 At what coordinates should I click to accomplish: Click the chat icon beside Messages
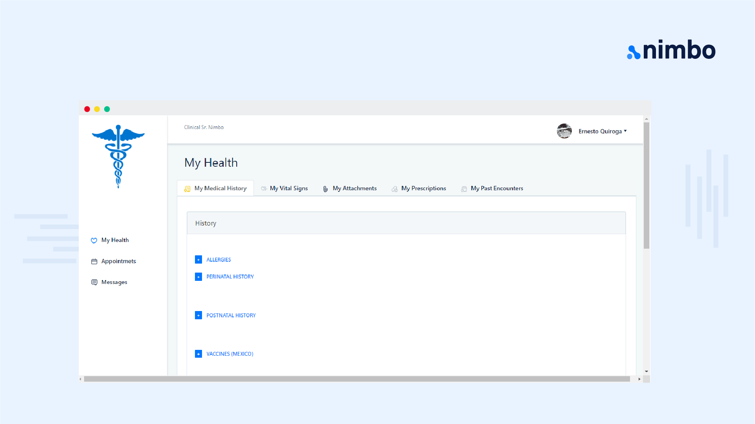pyautogui.click(x=94, y=282)
